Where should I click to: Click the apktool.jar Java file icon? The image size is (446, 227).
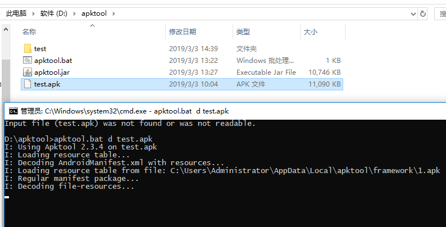[x=28, y=72]
